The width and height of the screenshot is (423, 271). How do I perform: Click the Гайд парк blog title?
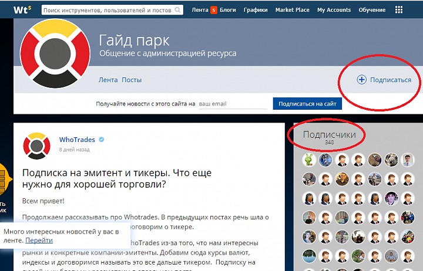[x=134, y=40]
